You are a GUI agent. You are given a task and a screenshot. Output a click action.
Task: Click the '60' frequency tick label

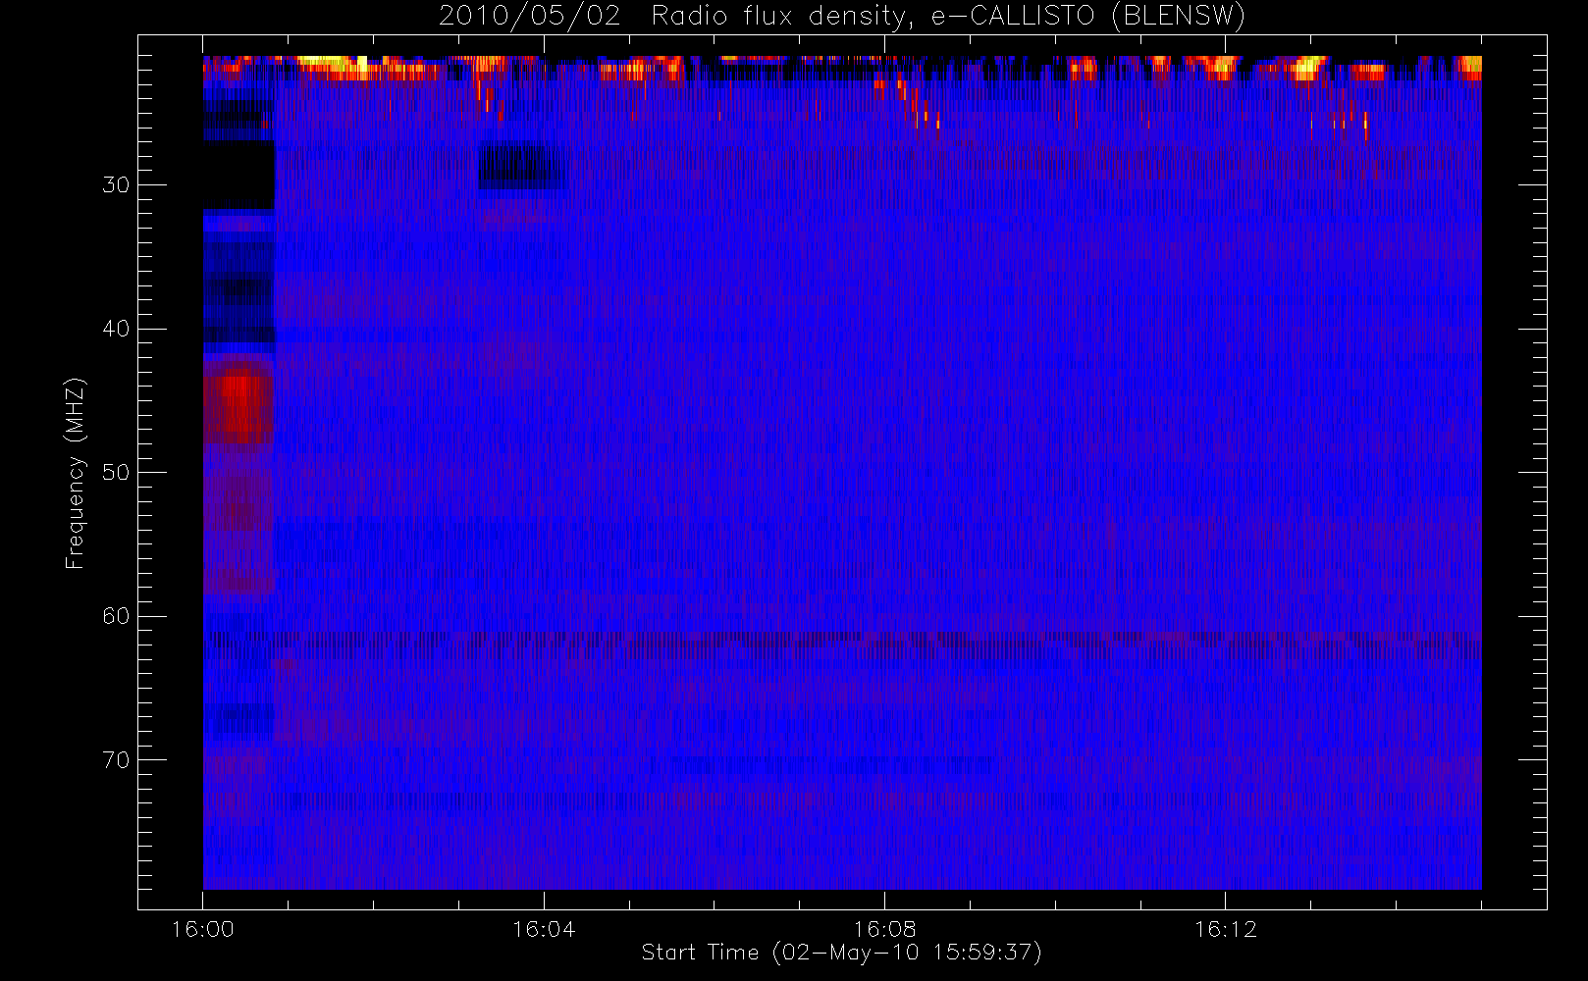(x=116, y=616)
